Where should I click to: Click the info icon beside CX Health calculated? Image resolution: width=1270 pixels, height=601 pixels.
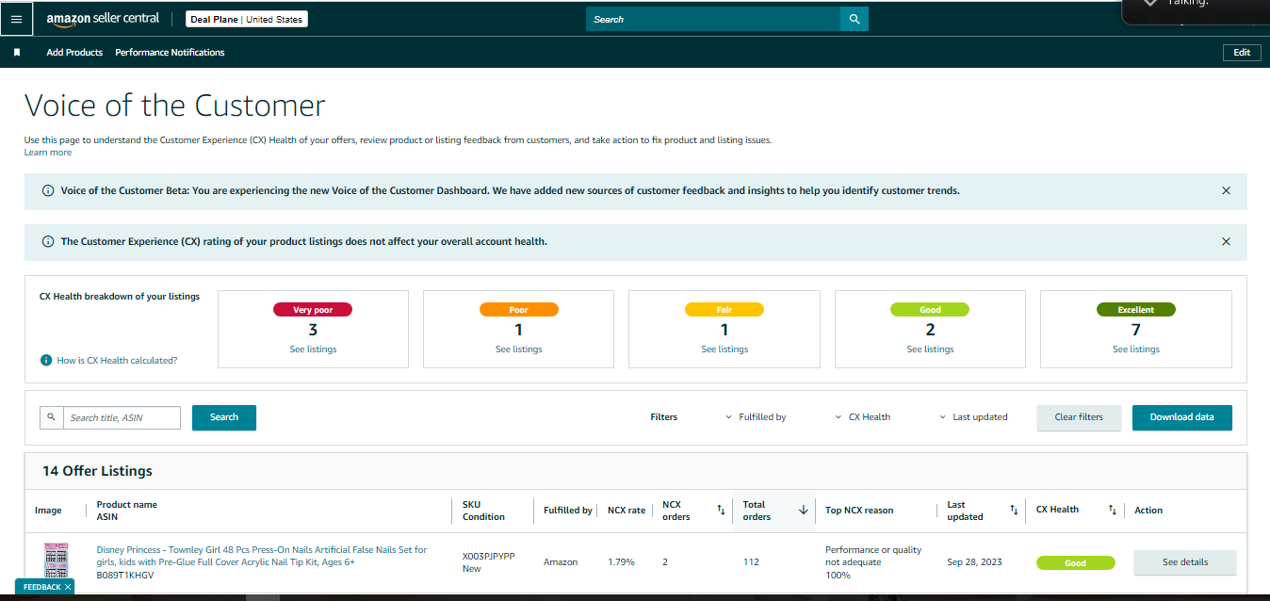pos(46,361)
